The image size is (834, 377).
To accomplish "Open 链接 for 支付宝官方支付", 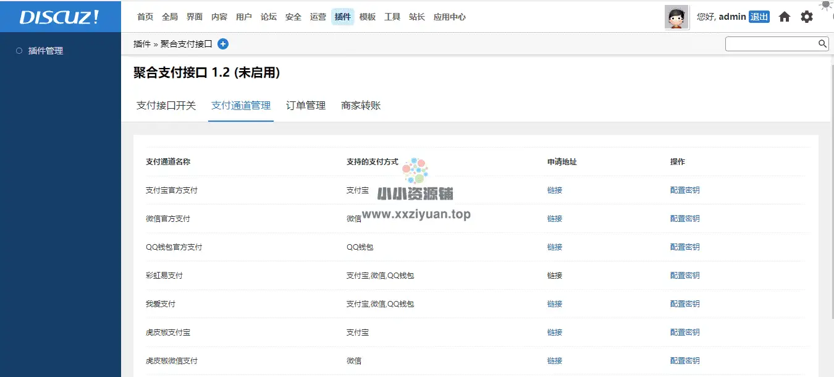I will pos(555,190).
